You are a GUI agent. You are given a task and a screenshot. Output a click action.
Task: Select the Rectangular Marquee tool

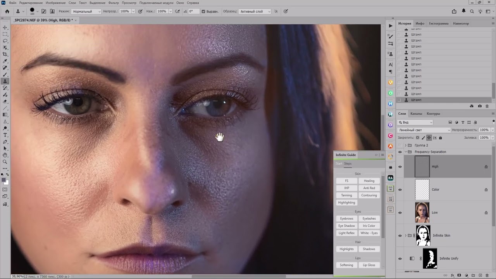click(5, 34)
